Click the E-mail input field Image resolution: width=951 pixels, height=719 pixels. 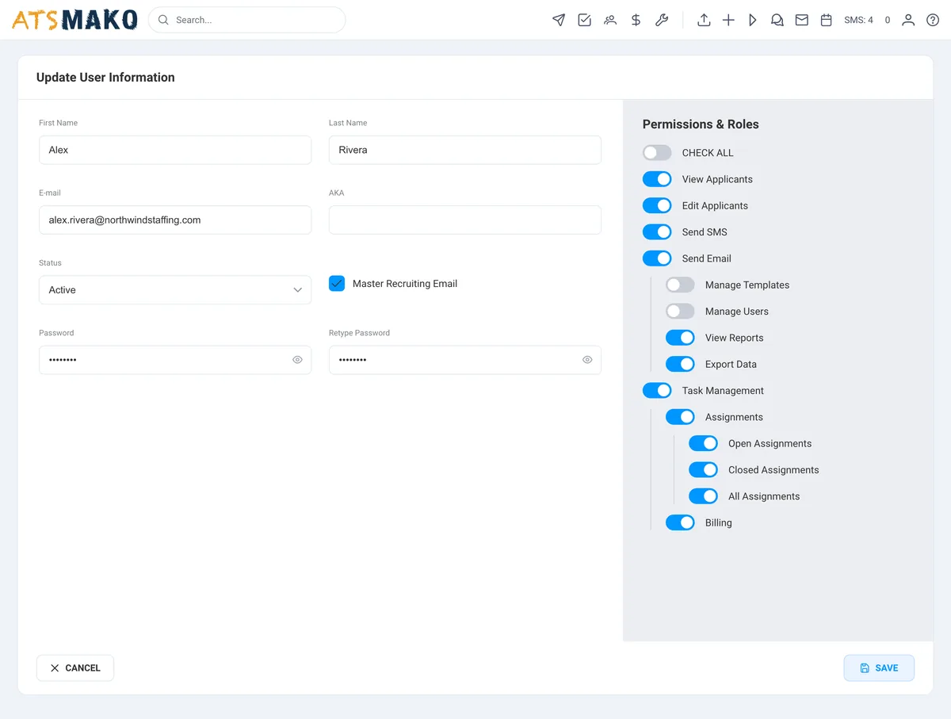click(175, 220)
